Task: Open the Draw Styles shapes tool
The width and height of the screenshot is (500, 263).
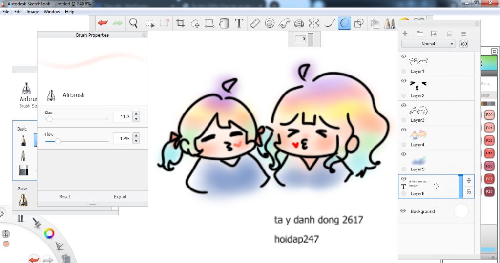Action: [359, 23]
